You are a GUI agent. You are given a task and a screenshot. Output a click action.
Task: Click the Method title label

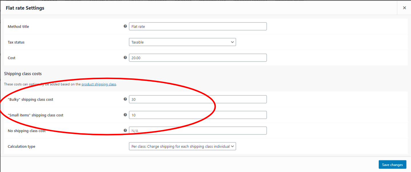point(18,26)
